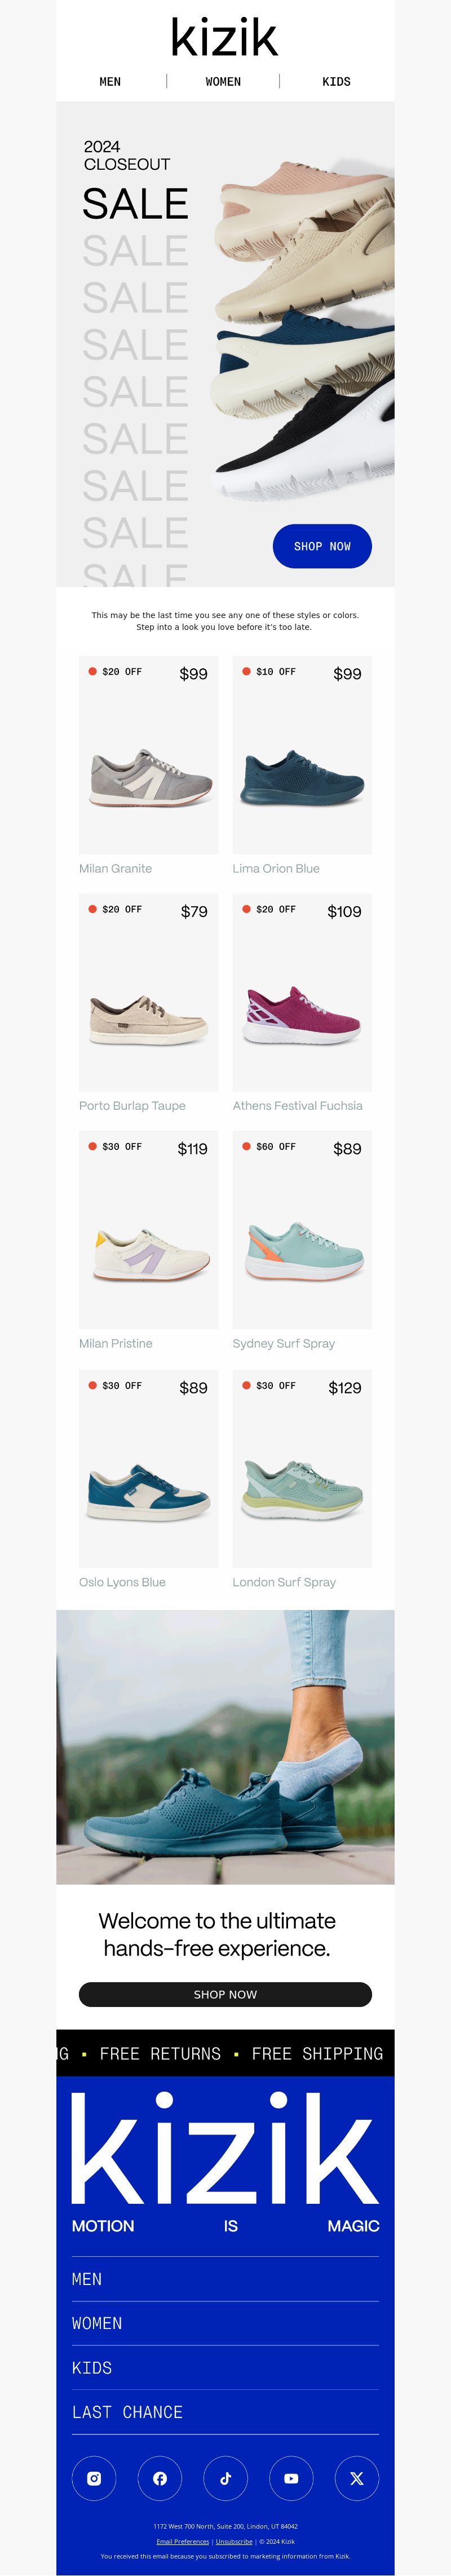
Task: Open the YouTube social icon
Action: 291,2478
